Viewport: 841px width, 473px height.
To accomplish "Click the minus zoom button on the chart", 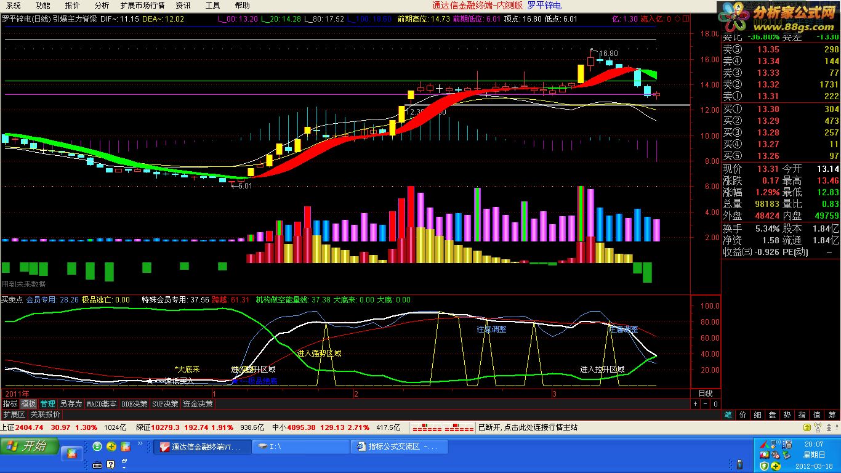I will point(706,404).
